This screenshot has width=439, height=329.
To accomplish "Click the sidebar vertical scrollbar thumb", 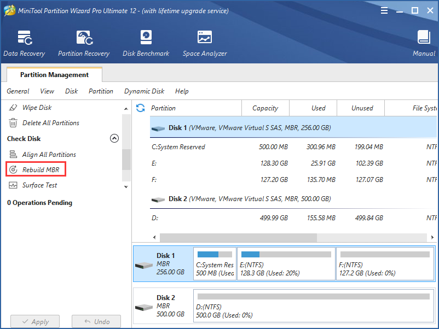I will (126, 160).
